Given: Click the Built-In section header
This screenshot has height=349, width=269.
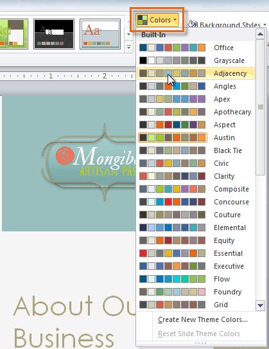Looking at the screenshot, I should click(x=153, y=35).
